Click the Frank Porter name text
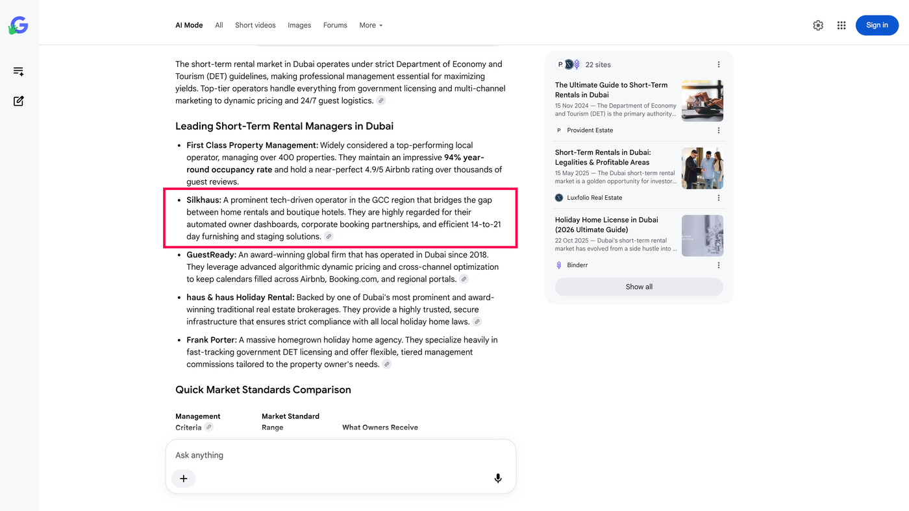This screenshot has height=511, width=909. 212,340
